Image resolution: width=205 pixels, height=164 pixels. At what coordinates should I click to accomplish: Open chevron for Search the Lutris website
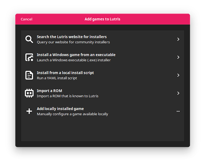[178, 39]
